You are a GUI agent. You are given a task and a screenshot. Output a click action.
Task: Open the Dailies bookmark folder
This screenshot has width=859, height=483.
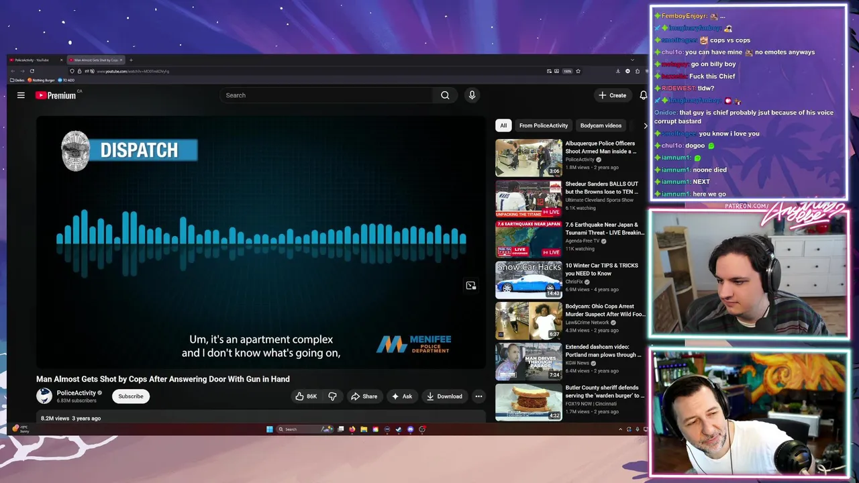tap(17, 80)
